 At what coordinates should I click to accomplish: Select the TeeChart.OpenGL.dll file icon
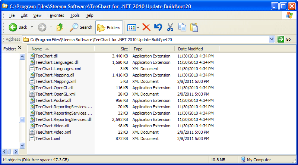click(32, 88)
